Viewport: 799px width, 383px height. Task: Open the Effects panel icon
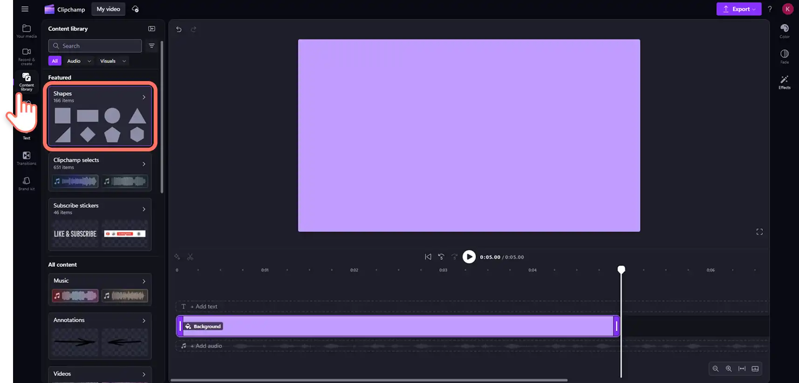tap(785, 82)
